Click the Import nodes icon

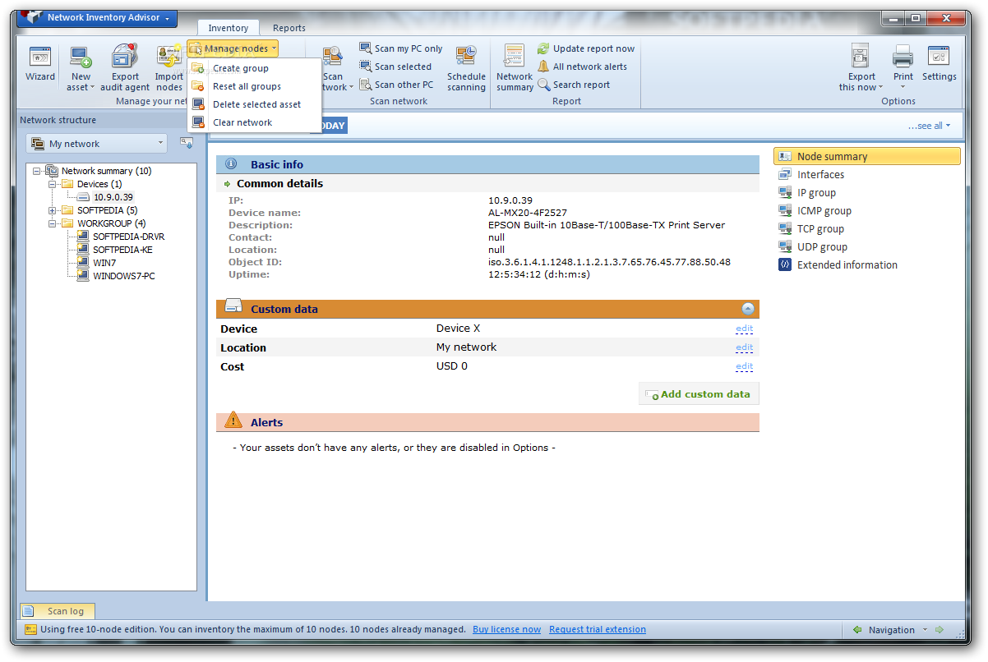[x=169, y=57]
